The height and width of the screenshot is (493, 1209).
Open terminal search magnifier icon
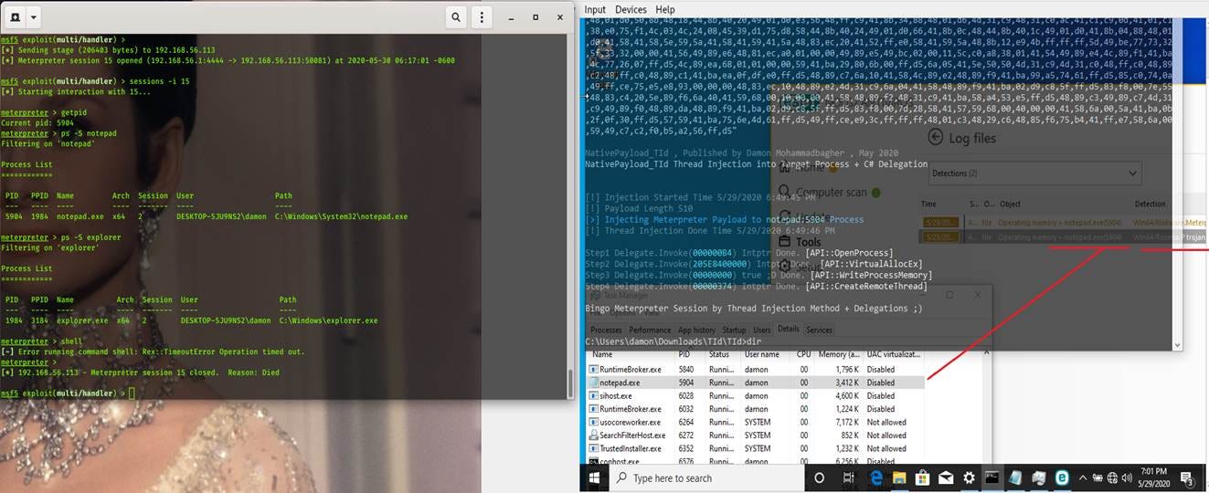coord(457,17)
